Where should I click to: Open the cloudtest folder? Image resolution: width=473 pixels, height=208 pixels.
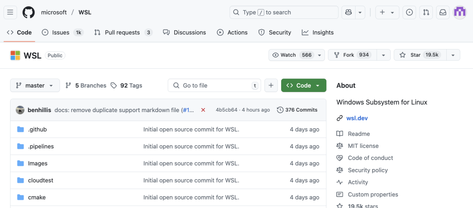[41, 180]
